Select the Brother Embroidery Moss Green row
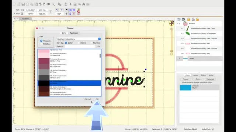The height and width of the screenshot is (132, 236). coord(199,33)
